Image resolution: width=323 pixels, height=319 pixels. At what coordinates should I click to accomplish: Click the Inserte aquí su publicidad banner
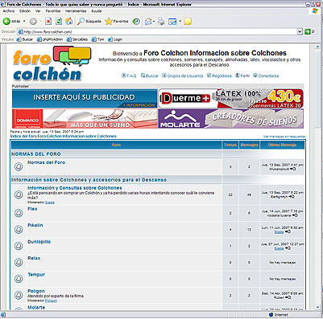tap(85, 99)
